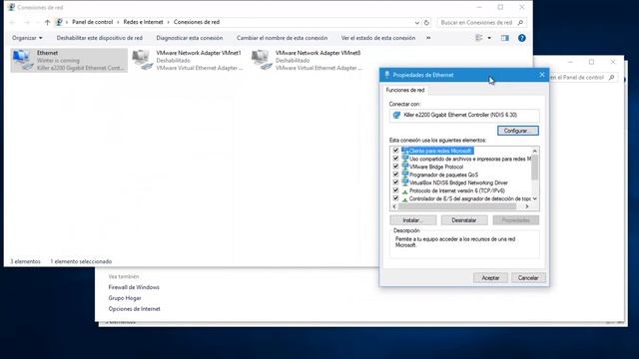The height and width of the screenshot is (359, 639).
Task: Toggle VirtualBox NDIS6 Bridged Networking Driver checkbox
Action: point(395,182)
